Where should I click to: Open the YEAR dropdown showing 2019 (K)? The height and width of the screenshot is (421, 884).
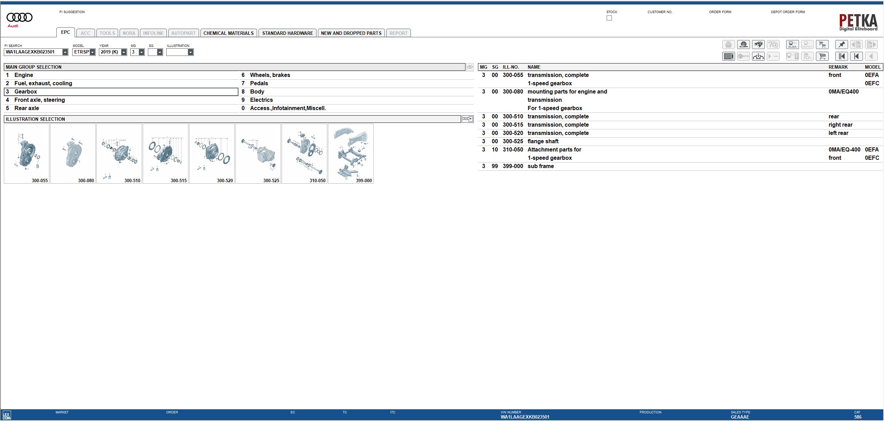click(x=124, y=52)
